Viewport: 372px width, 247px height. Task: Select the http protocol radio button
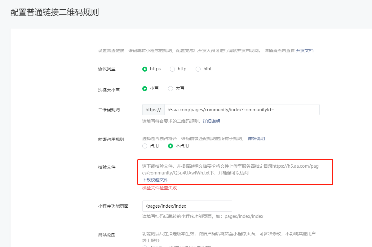click(172, 69)
